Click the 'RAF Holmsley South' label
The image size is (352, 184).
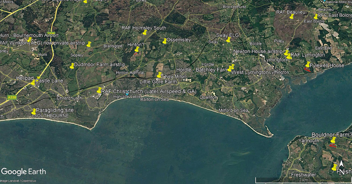(144, 28)
